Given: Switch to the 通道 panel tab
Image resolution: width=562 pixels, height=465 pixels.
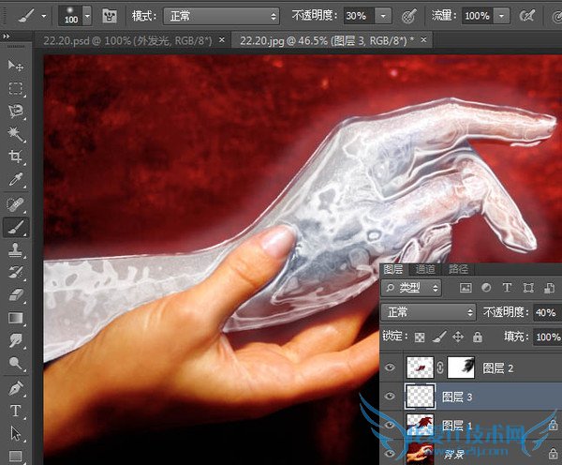Looking at the screenshot, I should pos(424,269).
